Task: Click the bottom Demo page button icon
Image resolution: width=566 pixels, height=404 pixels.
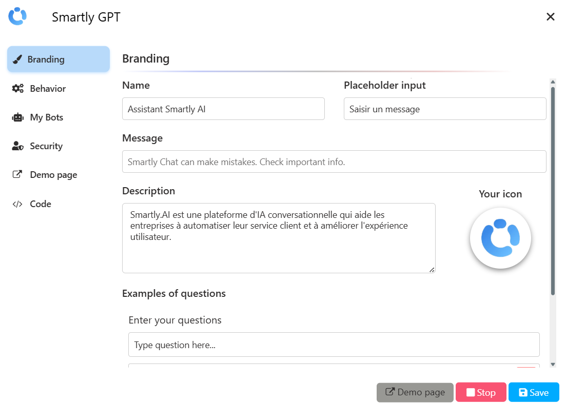Action: (390, 392)
